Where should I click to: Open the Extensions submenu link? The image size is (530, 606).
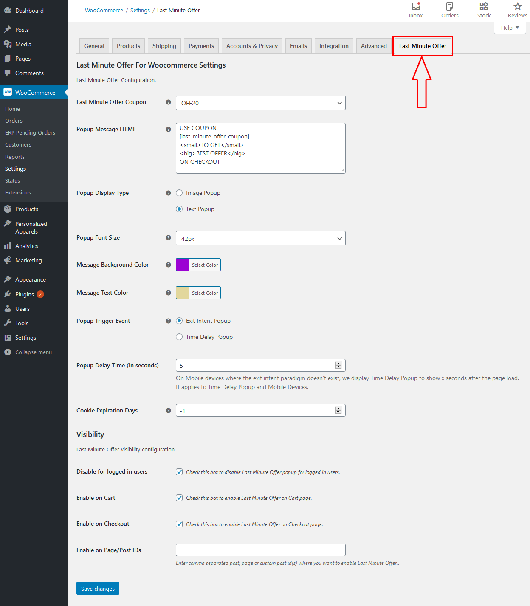[18, 193]
